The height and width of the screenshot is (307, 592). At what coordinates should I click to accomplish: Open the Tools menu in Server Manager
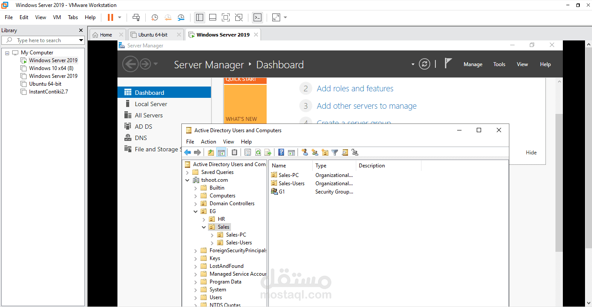[x=499, y=64]
